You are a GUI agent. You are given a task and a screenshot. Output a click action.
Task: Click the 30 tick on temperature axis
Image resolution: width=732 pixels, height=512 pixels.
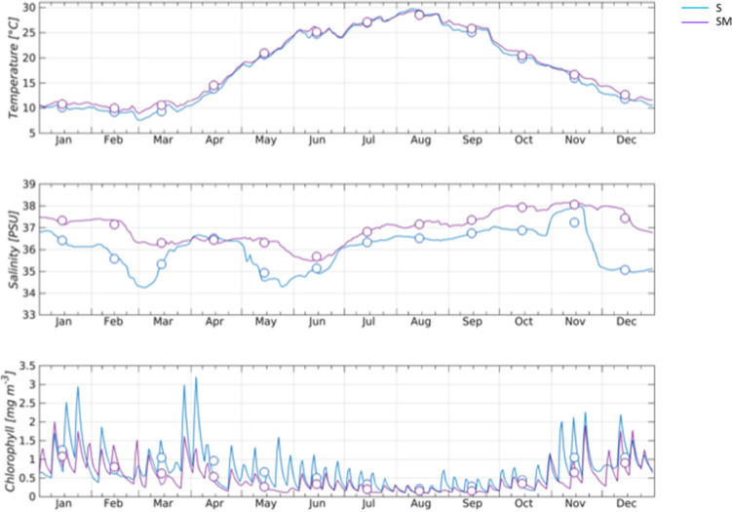[x=29, y=8]
